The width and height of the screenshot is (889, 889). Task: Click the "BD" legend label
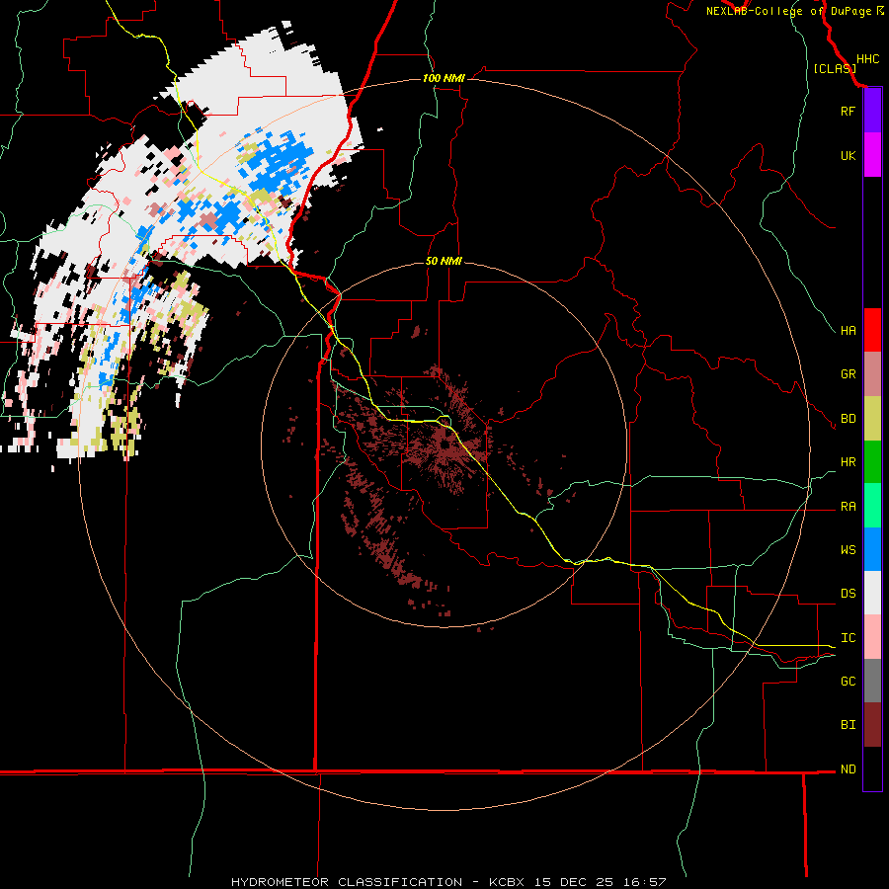pyautogui.click(x=849, y=419)
